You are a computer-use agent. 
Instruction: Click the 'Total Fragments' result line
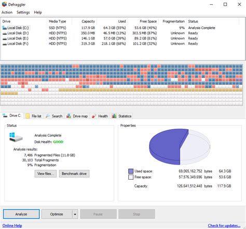47,160
